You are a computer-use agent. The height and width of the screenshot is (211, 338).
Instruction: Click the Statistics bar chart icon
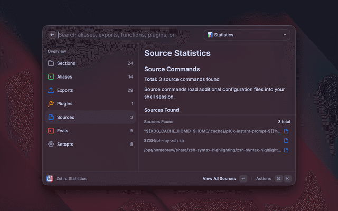coord(210,35)
